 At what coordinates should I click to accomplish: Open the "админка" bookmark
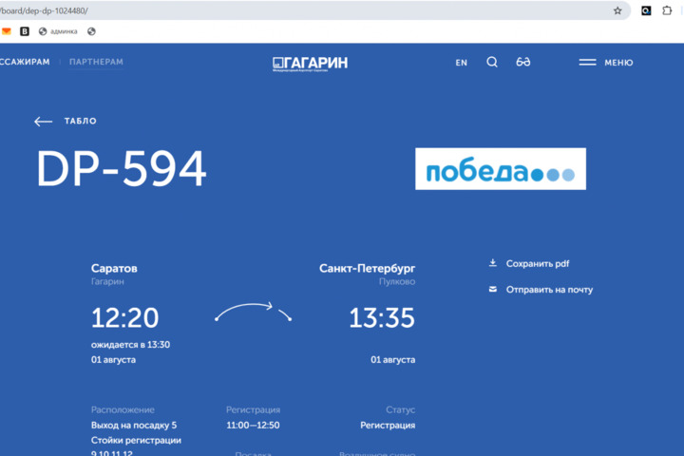click(x=58, y=31)
